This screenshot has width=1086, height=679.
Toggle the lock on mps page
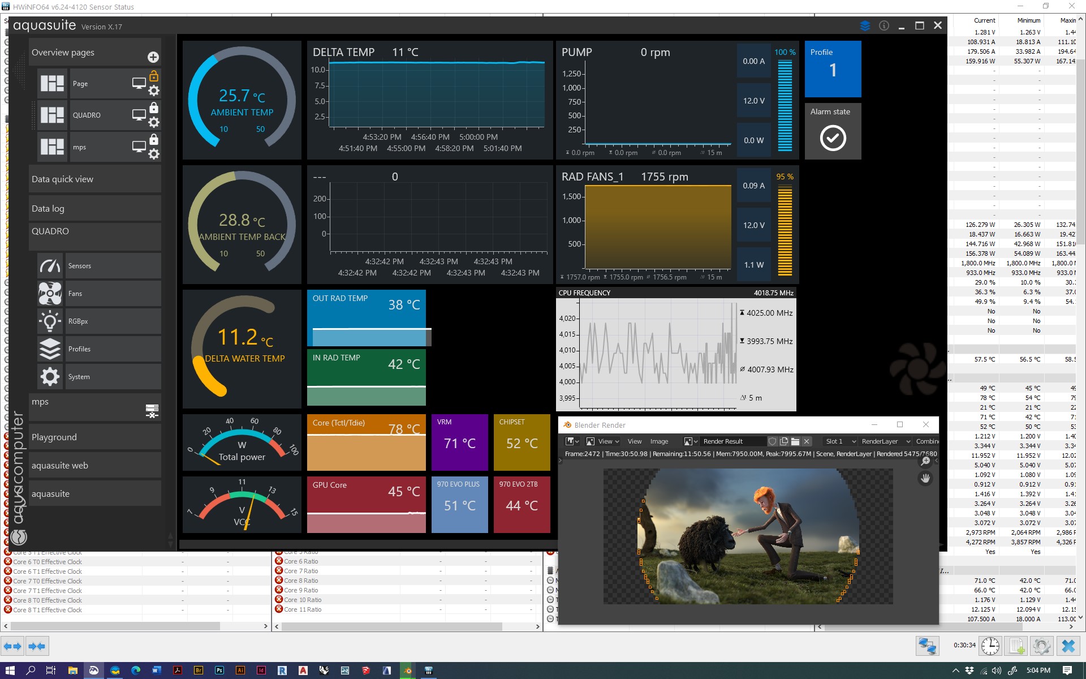click(x=154, y=140)
